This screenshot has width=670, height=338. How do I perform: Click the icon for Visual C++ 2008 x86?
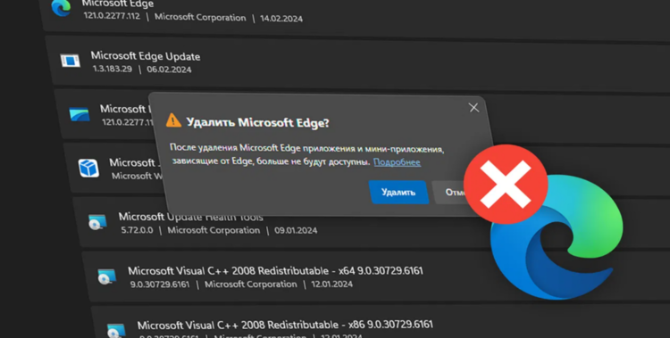pyautogui.click(x=116, y=330)
